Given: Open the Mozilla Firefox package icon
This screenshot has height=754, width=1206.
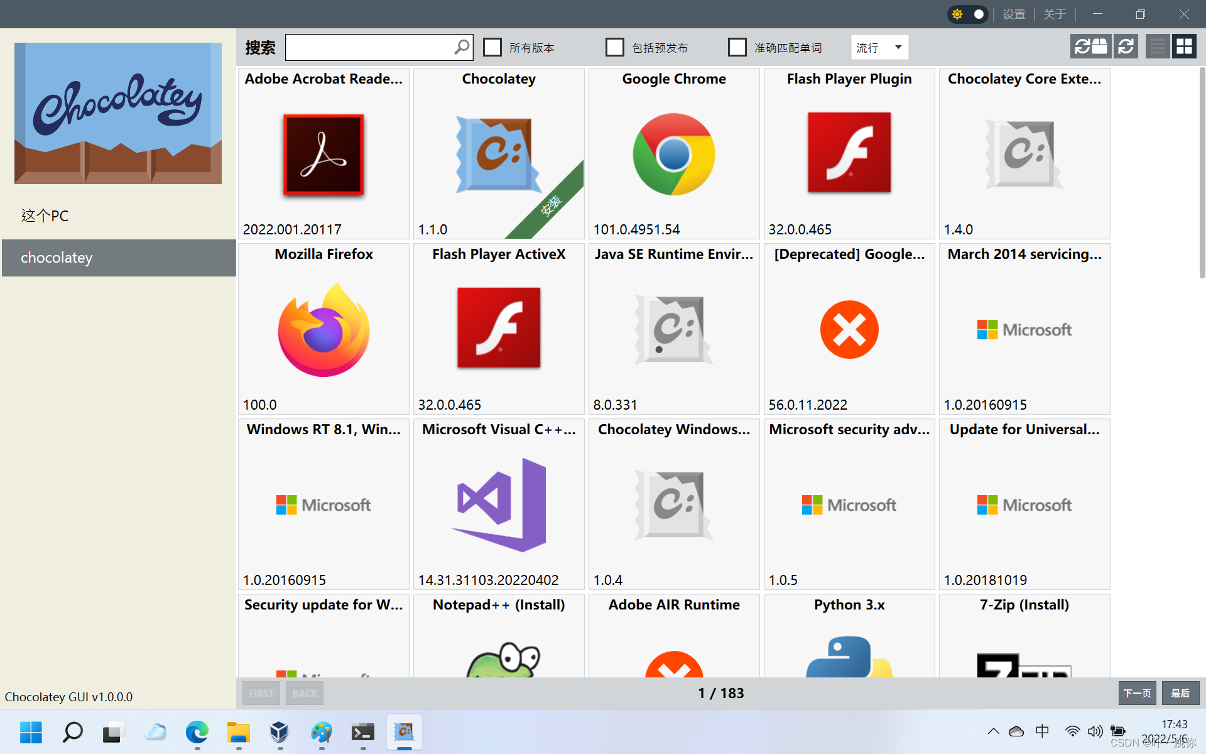Looking at the screenshot, I should point(323,329).
